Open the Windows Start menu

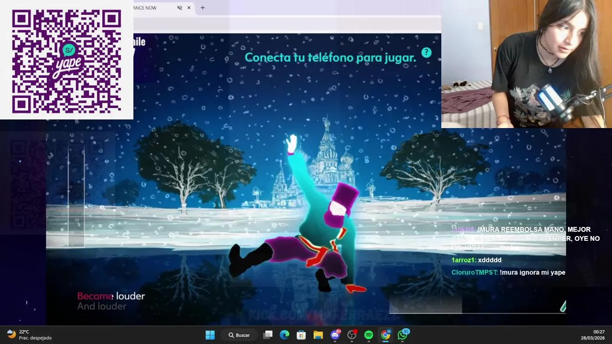click(210, 335)
